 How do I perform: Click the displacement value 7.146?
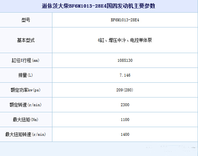[125, 75]
